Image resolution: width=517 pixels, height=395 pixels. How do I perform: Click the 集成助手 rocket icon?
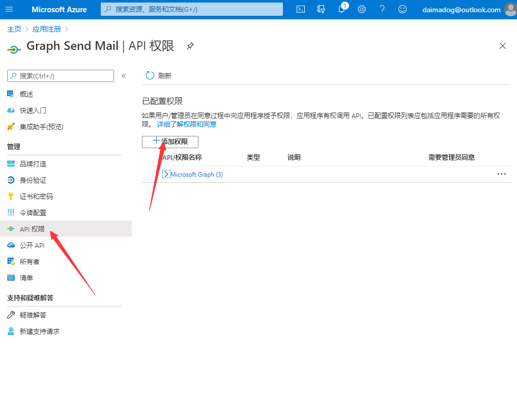click(x=11, y=127)
